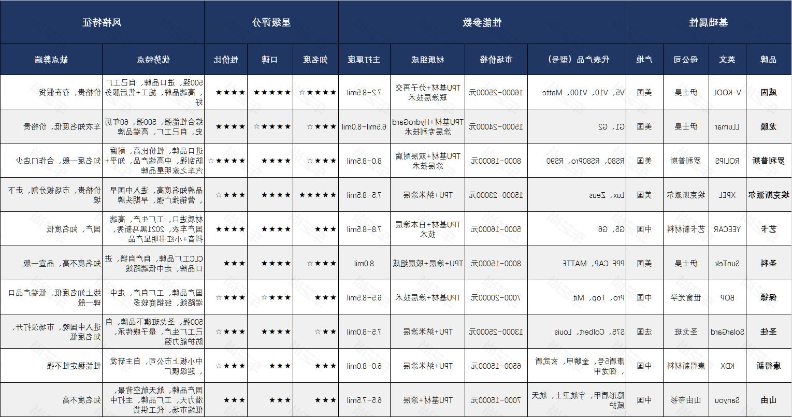Select price 8000-18000元

(x=496, y=161)
